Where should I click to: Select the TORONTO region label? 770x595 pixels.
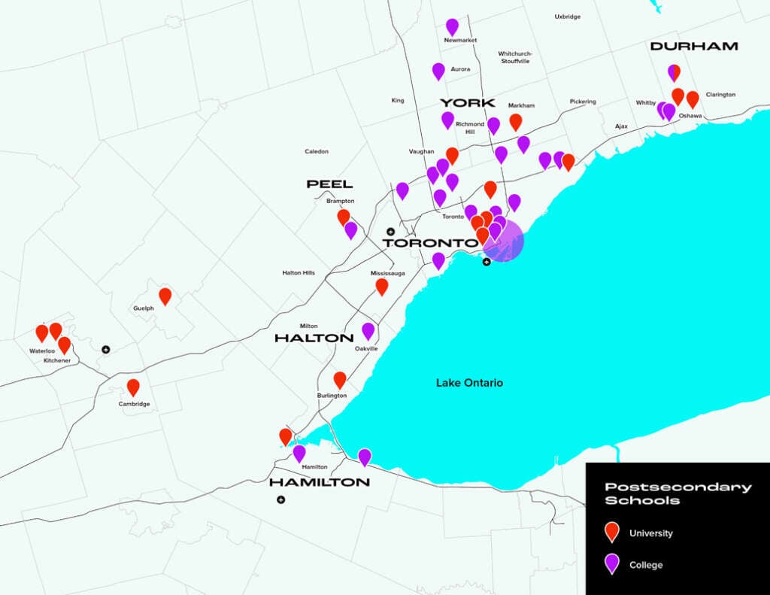click(x=430, y=243)
